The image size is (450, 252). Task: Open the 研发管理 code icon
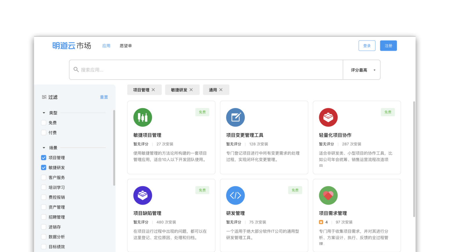pos(235,196)
